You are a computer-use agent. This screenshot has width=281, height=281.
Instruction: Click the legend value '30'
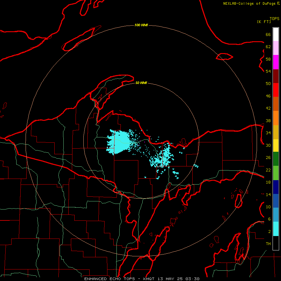point(268,145)
